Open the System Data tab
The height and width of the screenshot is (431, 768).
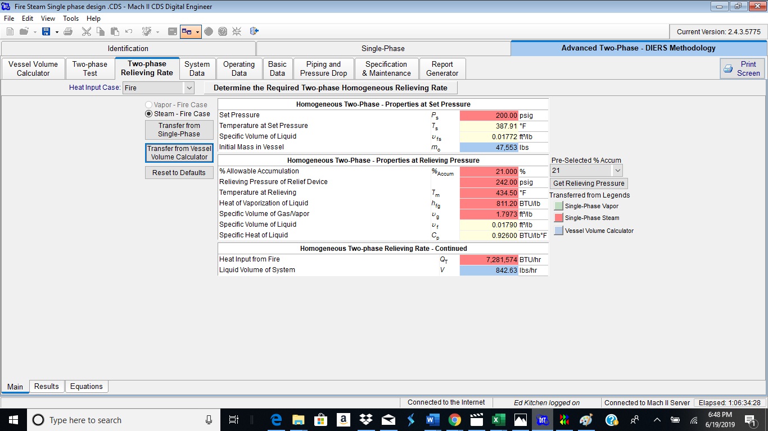point(197,68)
